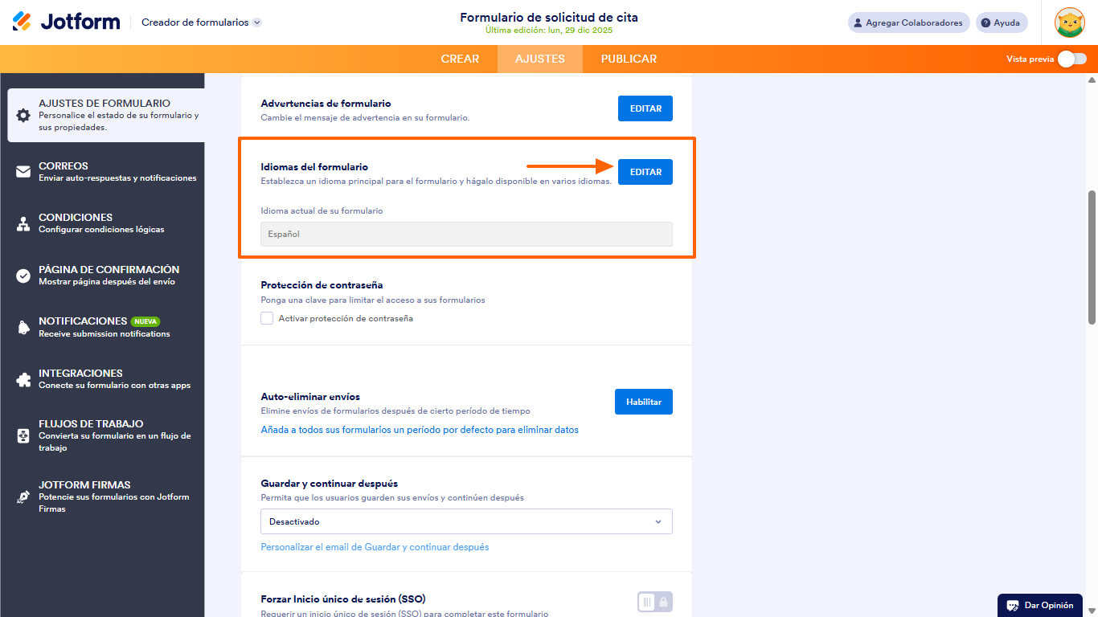
Task: Click the checkmark icon for Página de Confirmación
Action: point(23,276)
